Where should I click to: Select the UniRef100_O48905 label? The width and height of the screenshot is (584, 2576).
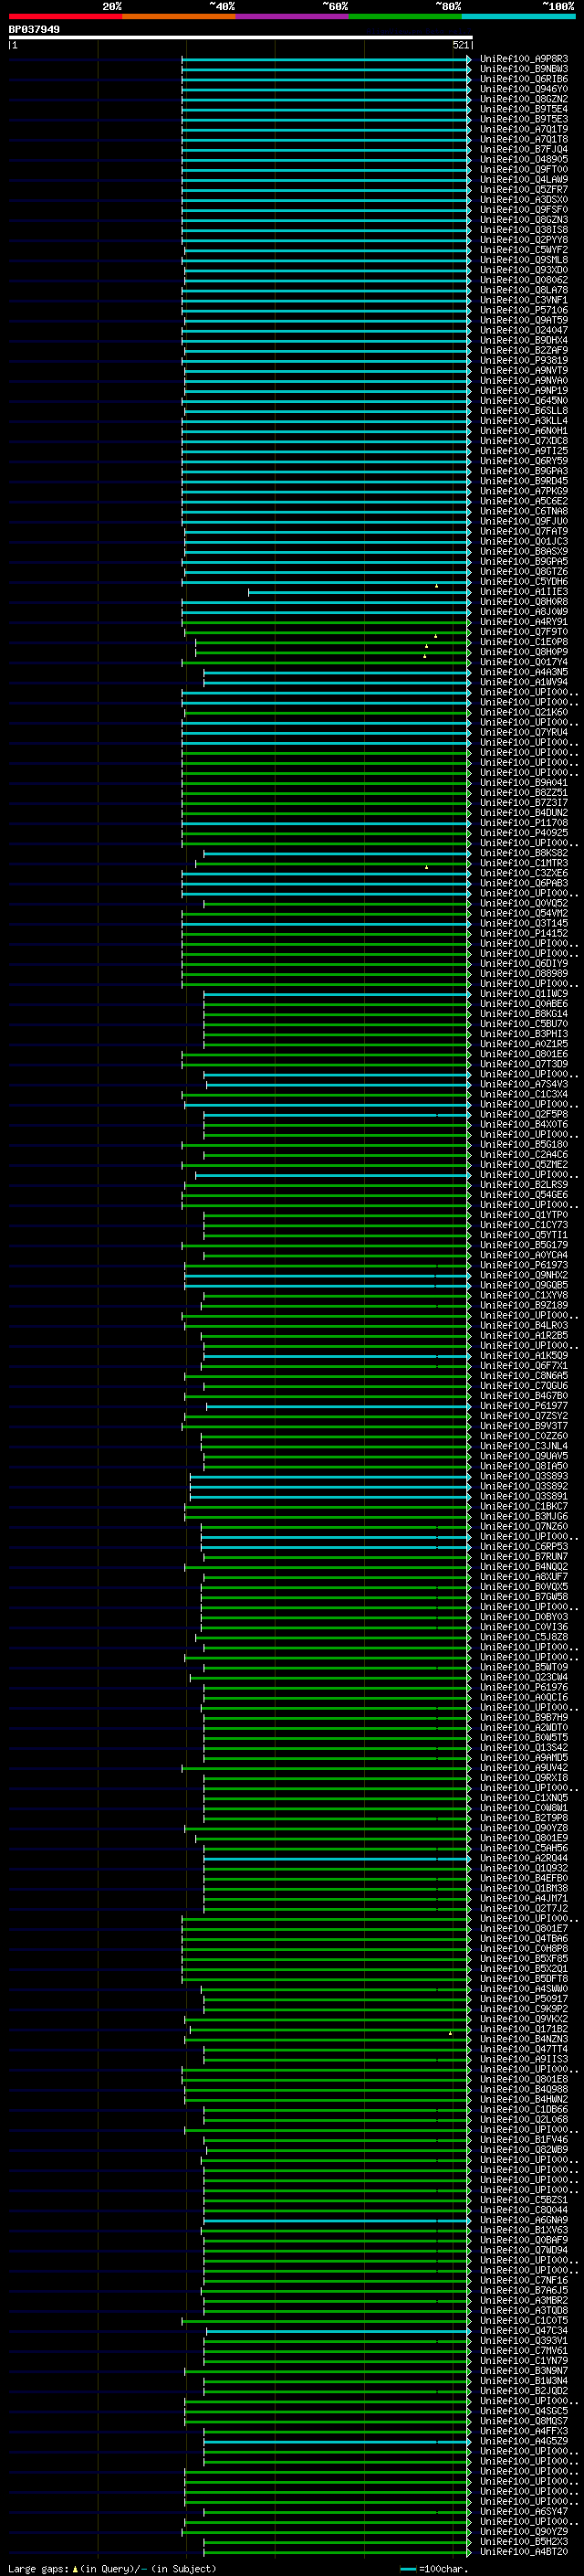[524, 159]
